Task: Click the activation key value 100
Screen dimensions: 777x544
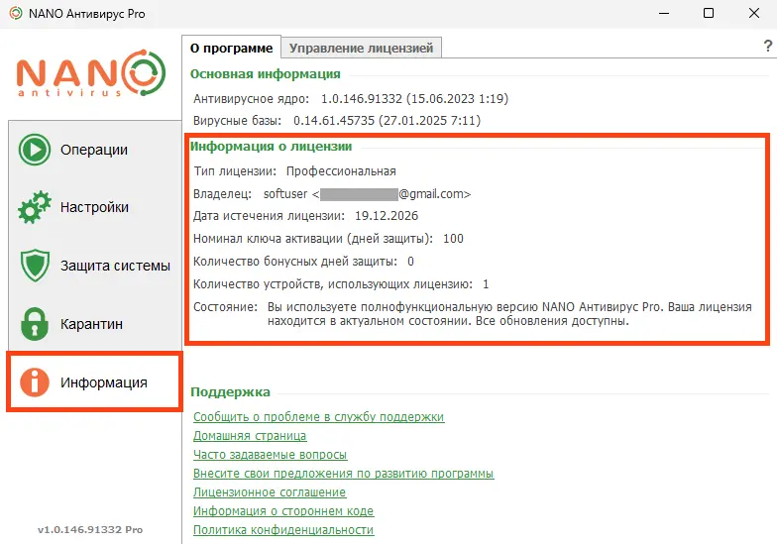Action: coord(454,239)
